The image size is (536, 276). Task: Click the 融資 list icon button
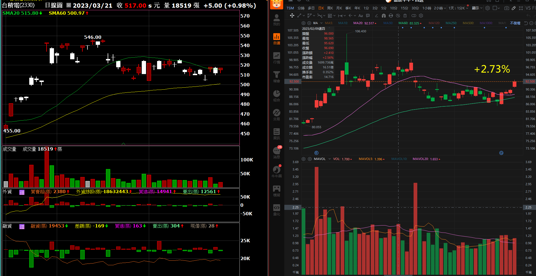click(x=22, y=226)
